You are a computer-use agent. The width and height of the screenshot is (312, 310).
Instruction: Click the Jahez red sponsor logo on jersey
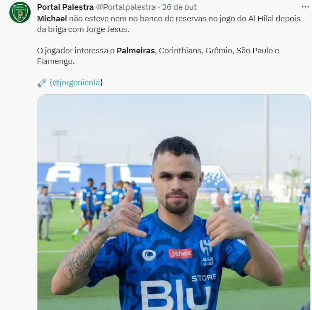[180, 253]
